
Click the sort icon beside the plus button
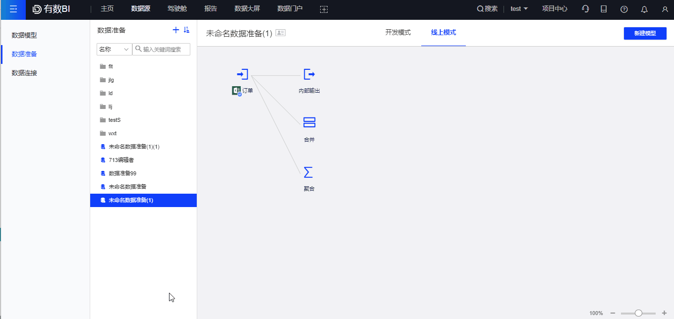click(187, 30)
